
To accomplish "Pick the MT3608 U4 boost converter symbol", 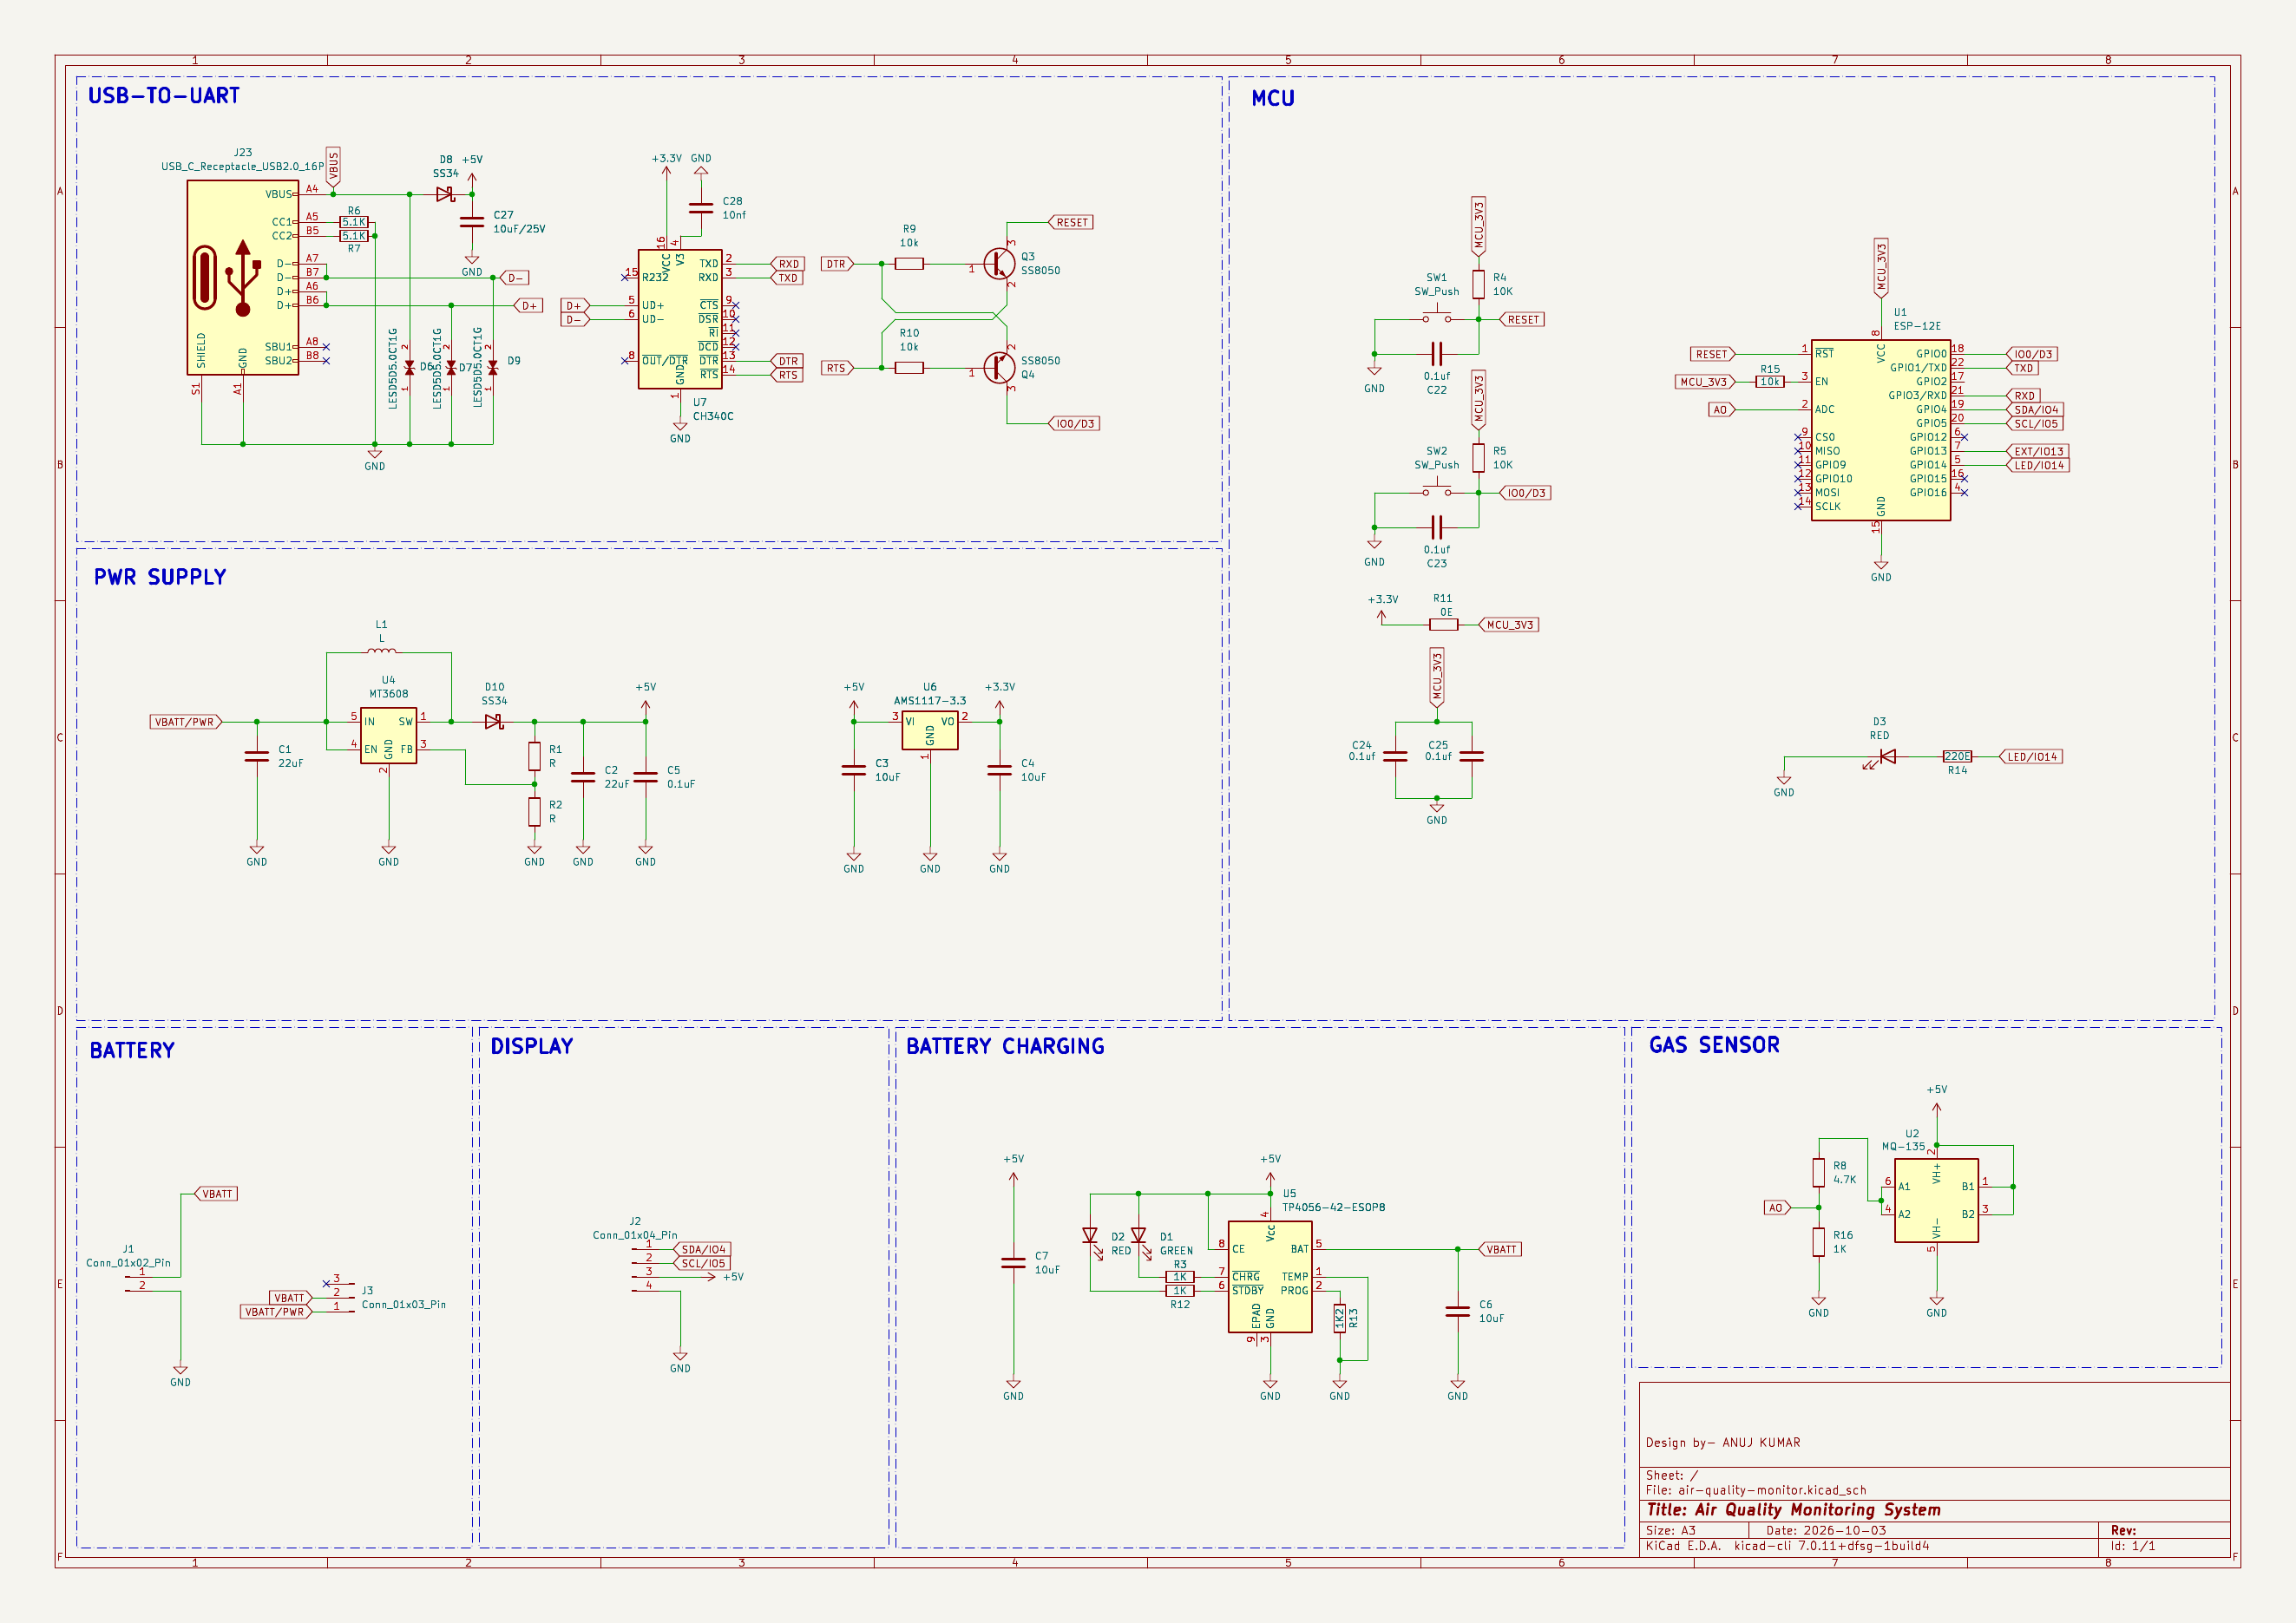I will 388,735.
